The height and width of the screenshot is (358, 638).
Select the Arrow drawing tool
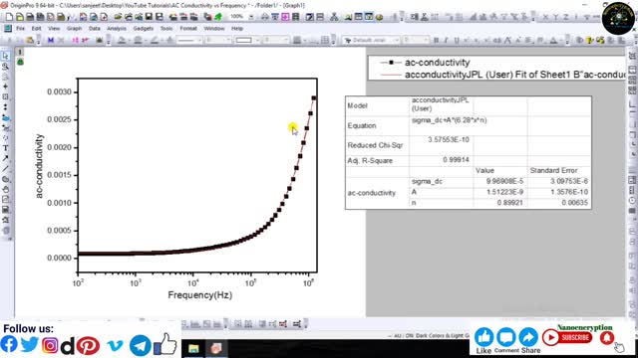coord(6,158)
